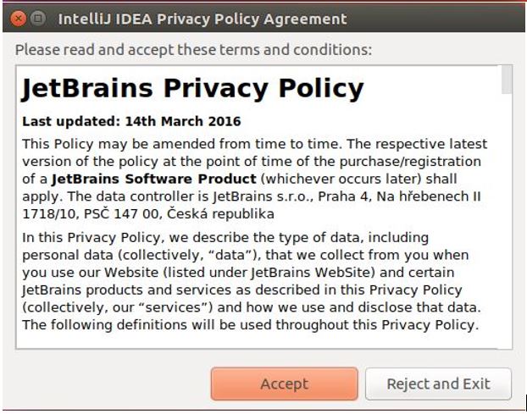Accept the privacy policy agreement
527x414 pixels.
pos(285,384)
